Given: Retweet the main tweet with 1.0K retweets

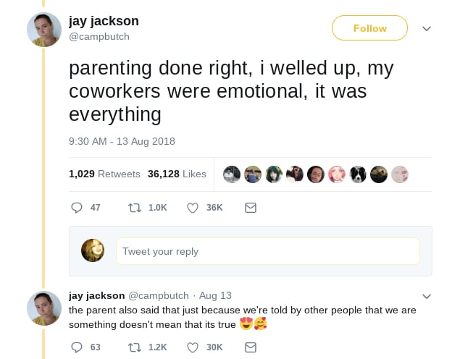Looking at the screenshot, I should point(135,208).
